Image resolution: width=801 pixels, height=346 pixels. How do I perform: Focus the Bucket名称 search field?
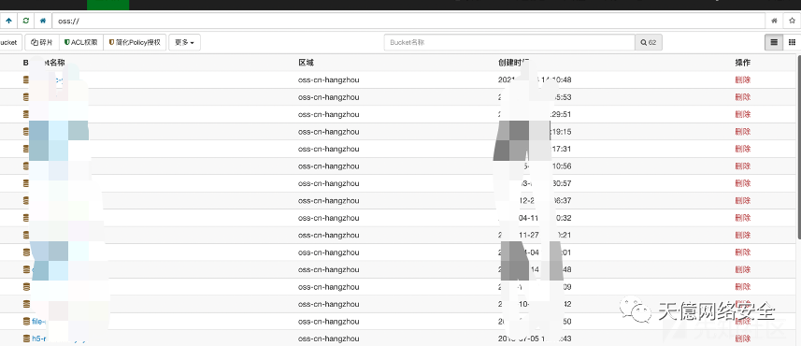[x=509, y=42]
